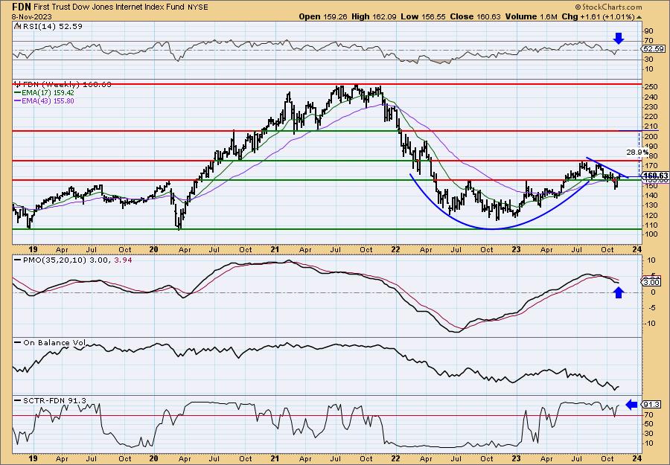
Task: Click the 3.00 PMO value tag
Action: 651,282
